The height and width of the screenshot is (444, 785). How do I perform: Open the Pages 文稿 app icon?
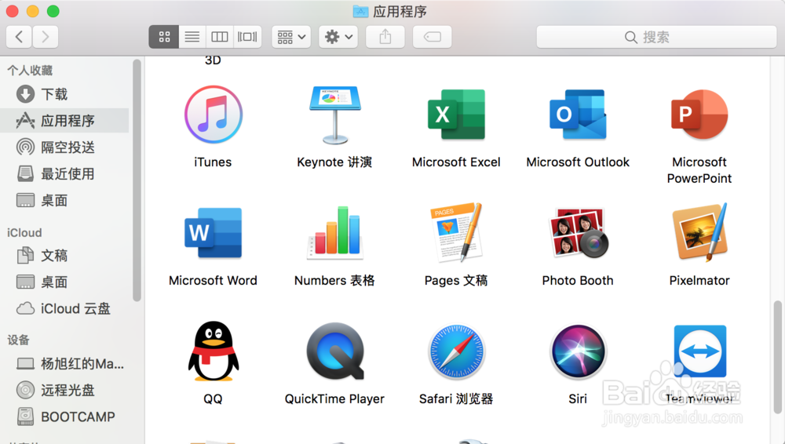point(456,233)
